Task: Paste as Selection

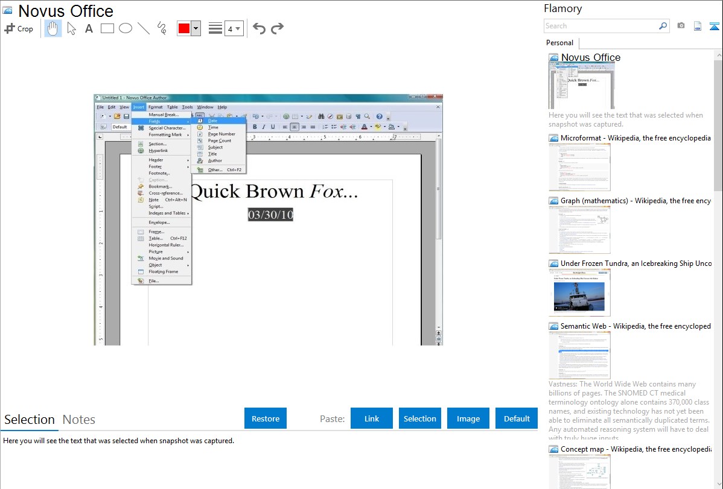Action: (419, 418)
